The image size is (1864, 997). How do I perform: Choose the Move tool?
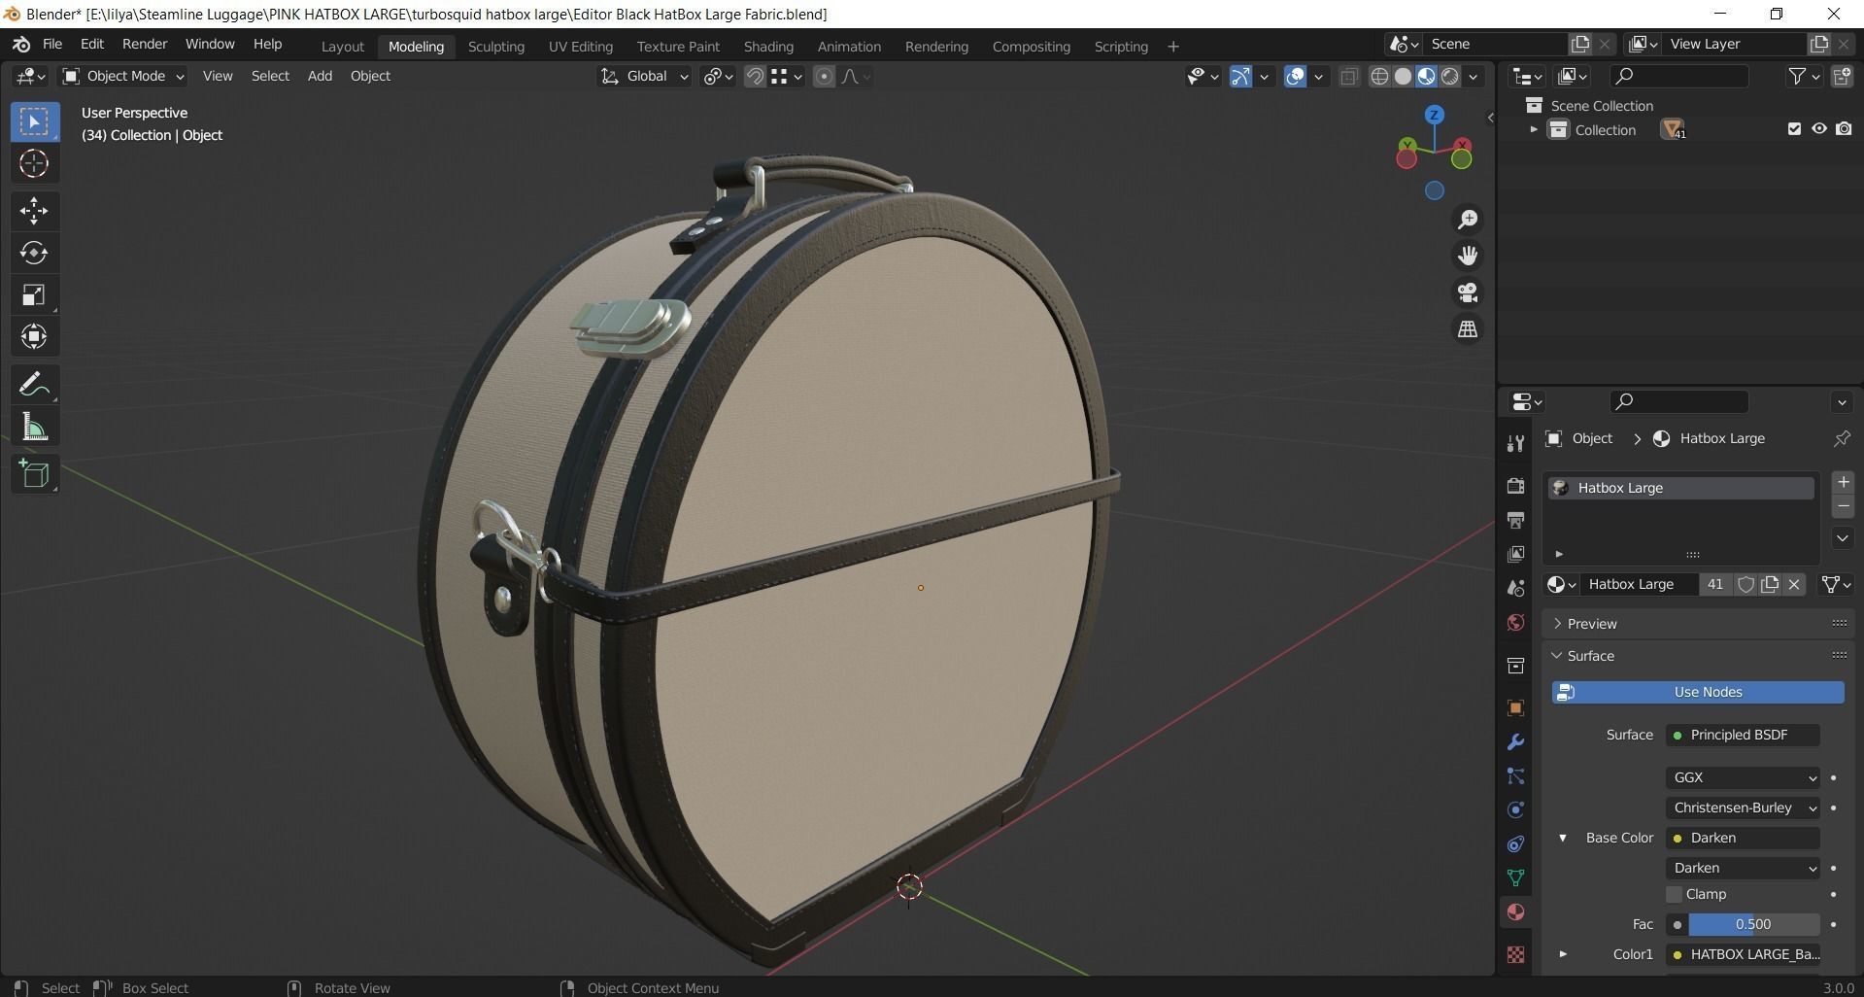pyautogui.click(x=34, y=210)
